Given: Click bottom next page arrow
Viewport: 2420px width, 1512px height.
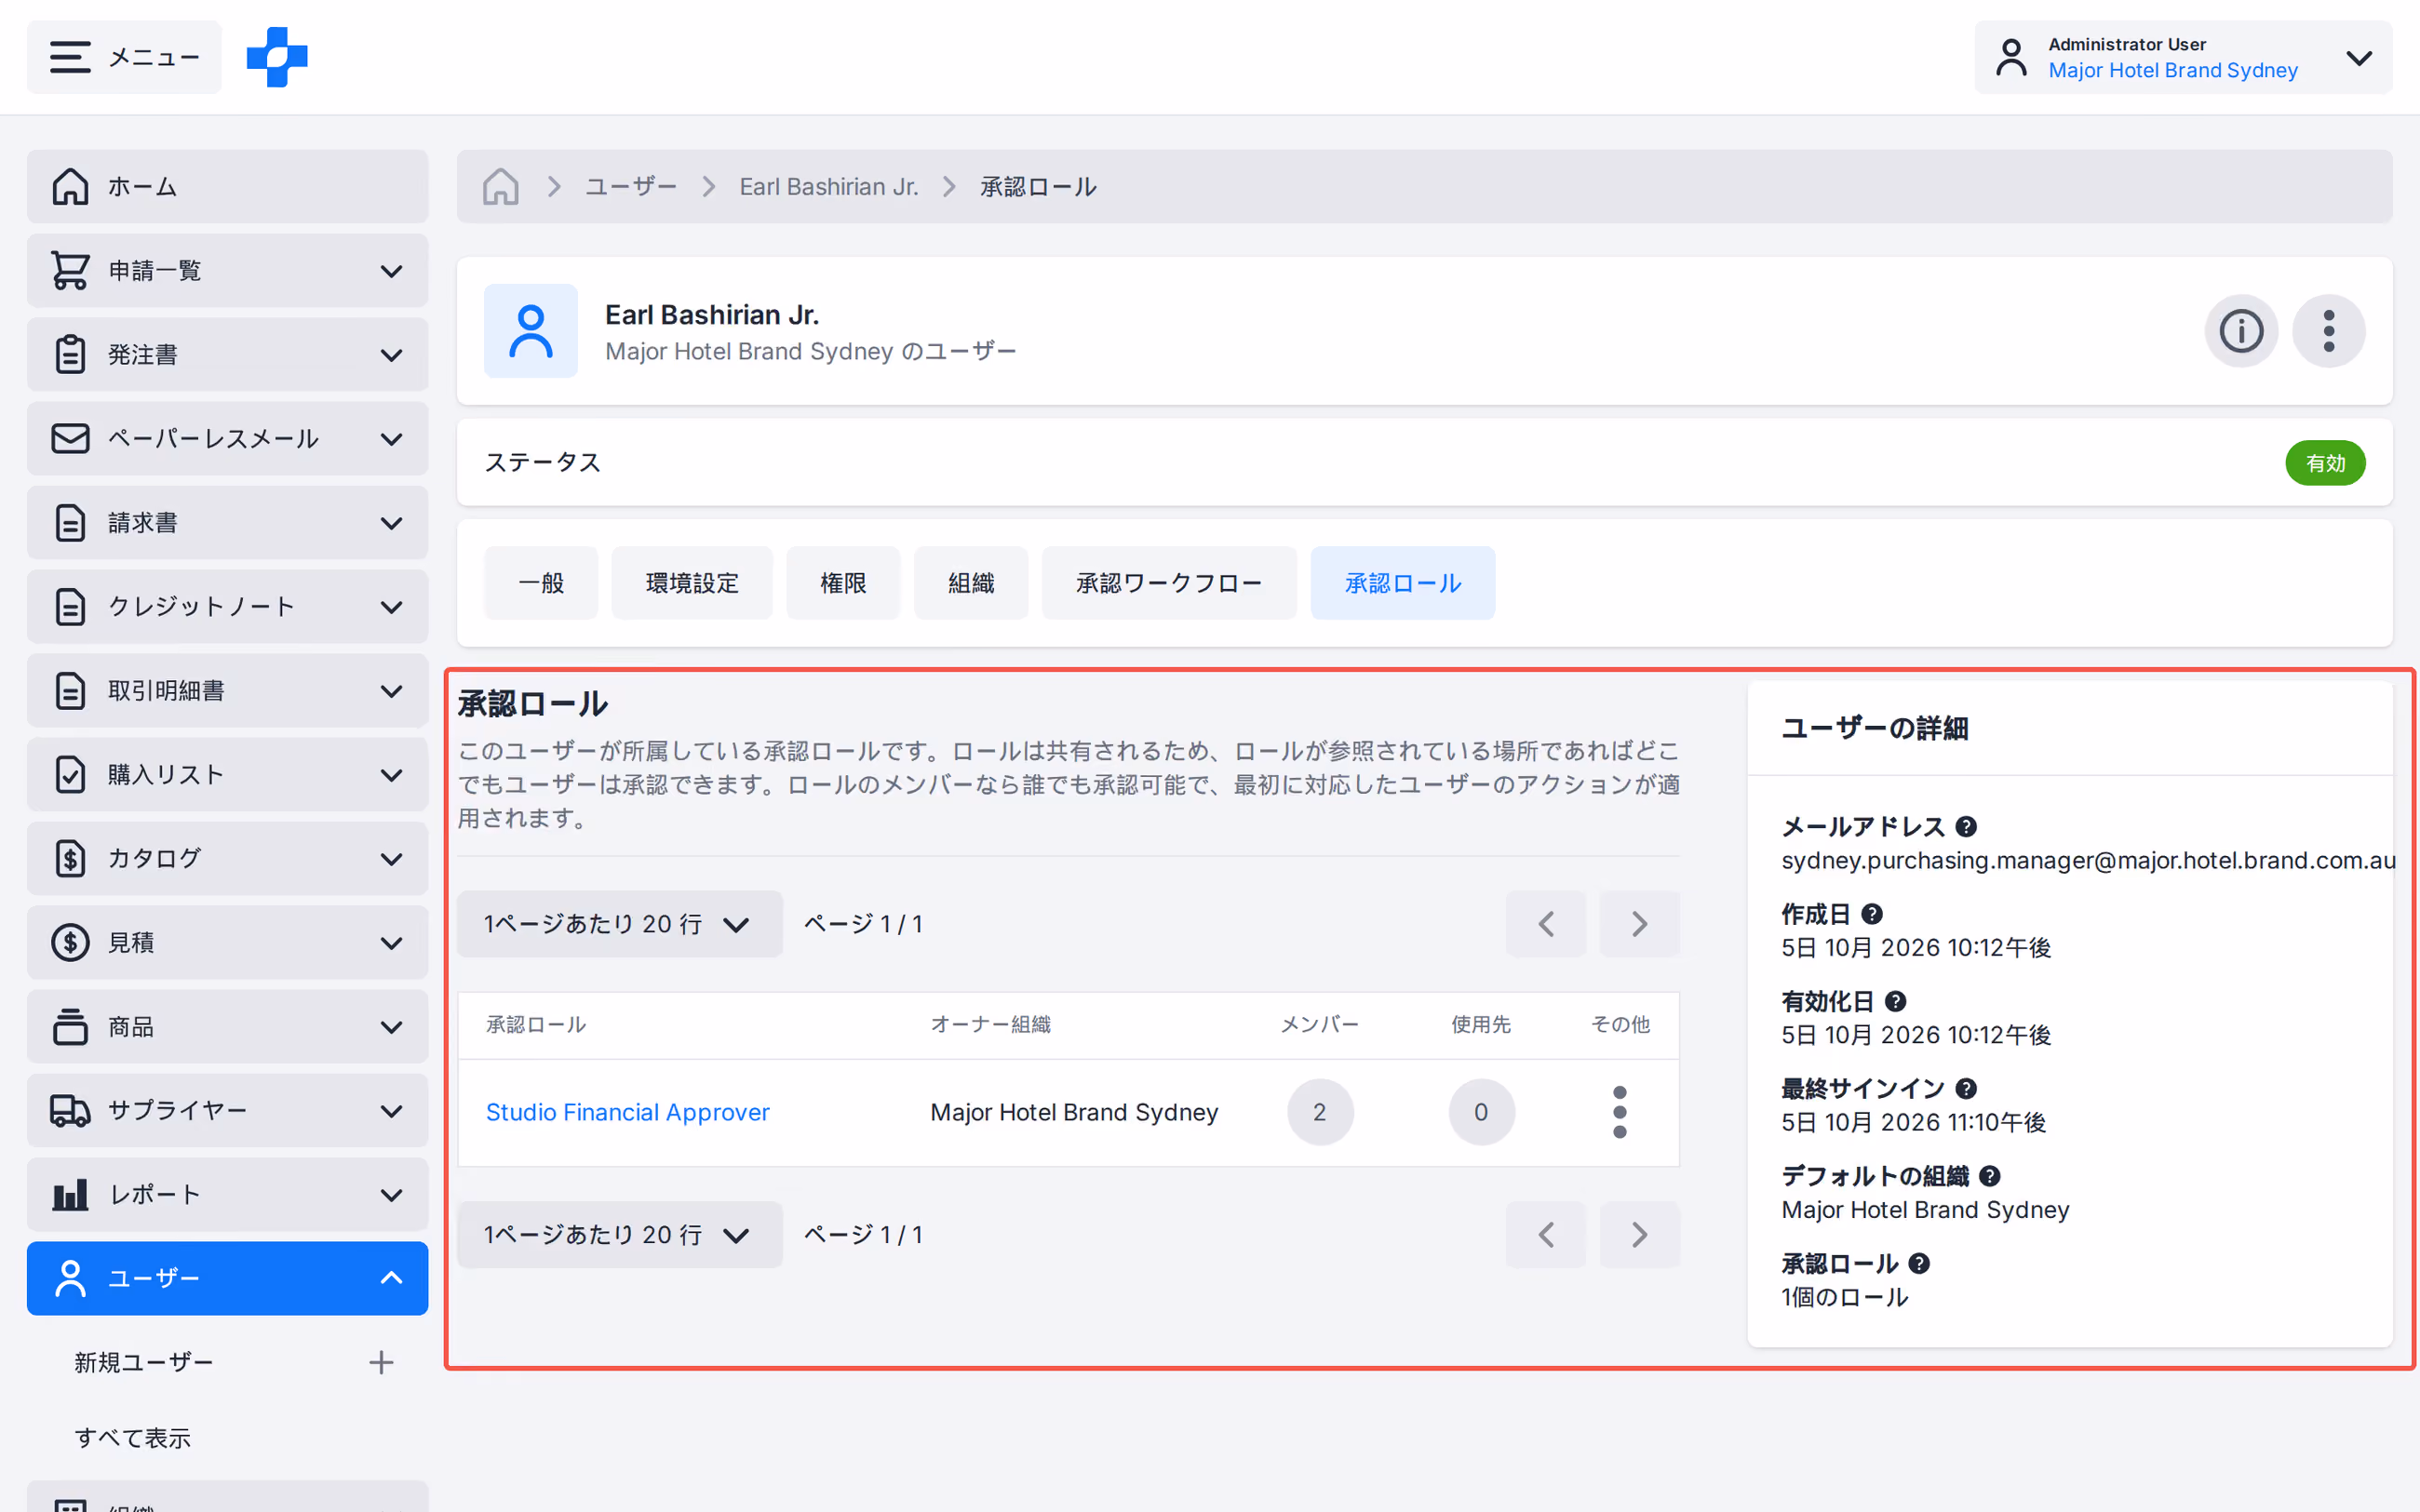Looking at the screenshot, I should (x=1639, y=1235).
